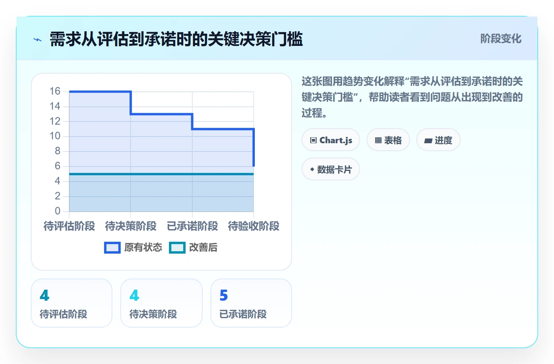Click the lightning bolt icon beside the title
Screen dimensions: 554x364
[x=38, y=40]
